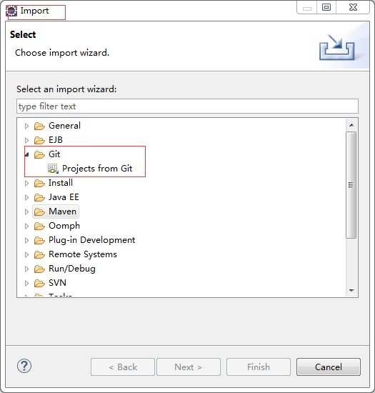Click the General folder icon
The height and width of the screenshot is (393, 375).
click(39, 126)
